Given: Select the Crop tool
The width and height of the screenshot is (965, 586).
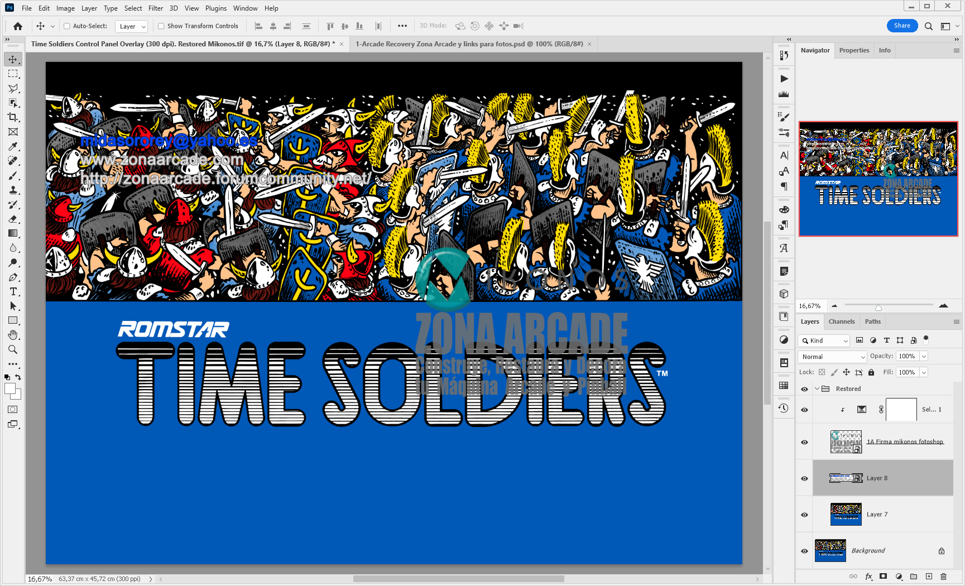Looking at the screenshot, I should (x=12, y=117).
